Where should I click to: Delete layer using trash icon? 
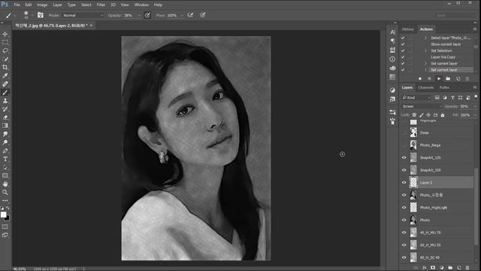(467, 268)
